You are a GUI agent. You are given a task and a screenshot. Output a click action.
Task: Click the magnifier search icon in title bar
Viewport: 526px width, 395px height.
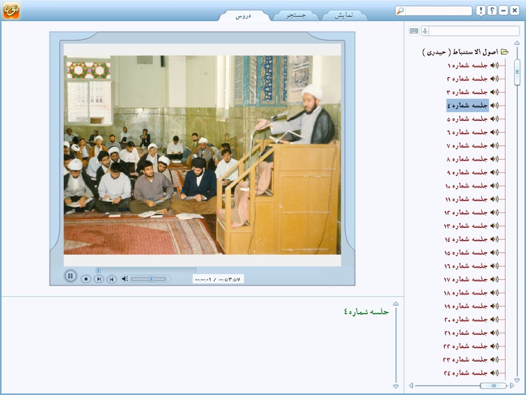pyautogui.click(x=400, y=11)
